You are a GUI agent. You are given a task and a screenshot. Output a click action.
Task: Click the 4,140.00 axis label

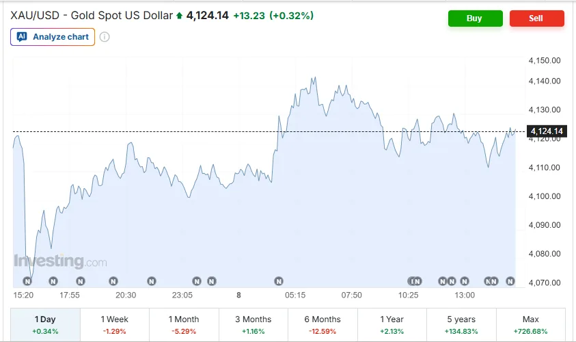(x=545, y=81)
